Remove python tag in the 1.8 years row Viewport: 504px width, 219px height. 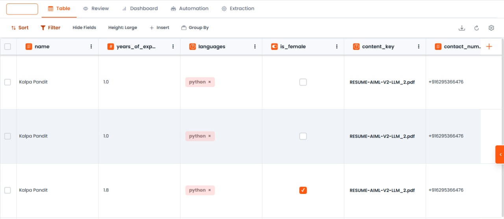(209, 190)
